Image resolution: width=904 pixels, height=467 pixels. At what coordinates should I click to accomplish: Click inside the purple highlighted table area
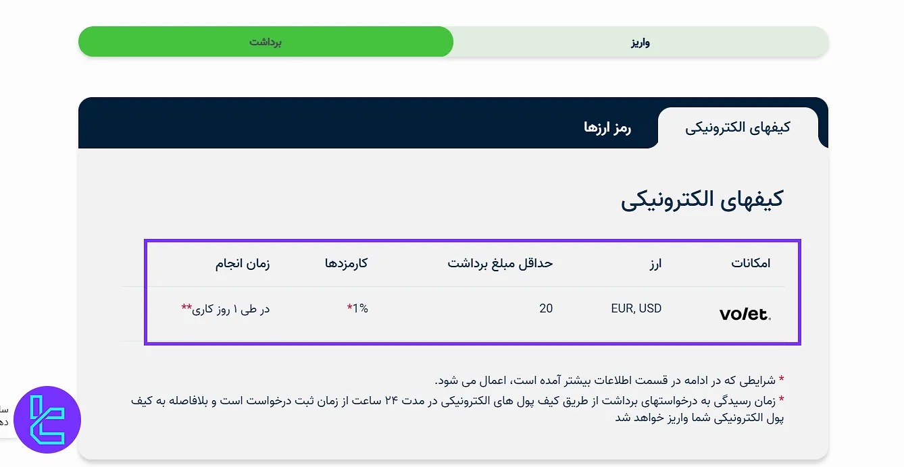(x=472, y=292)
